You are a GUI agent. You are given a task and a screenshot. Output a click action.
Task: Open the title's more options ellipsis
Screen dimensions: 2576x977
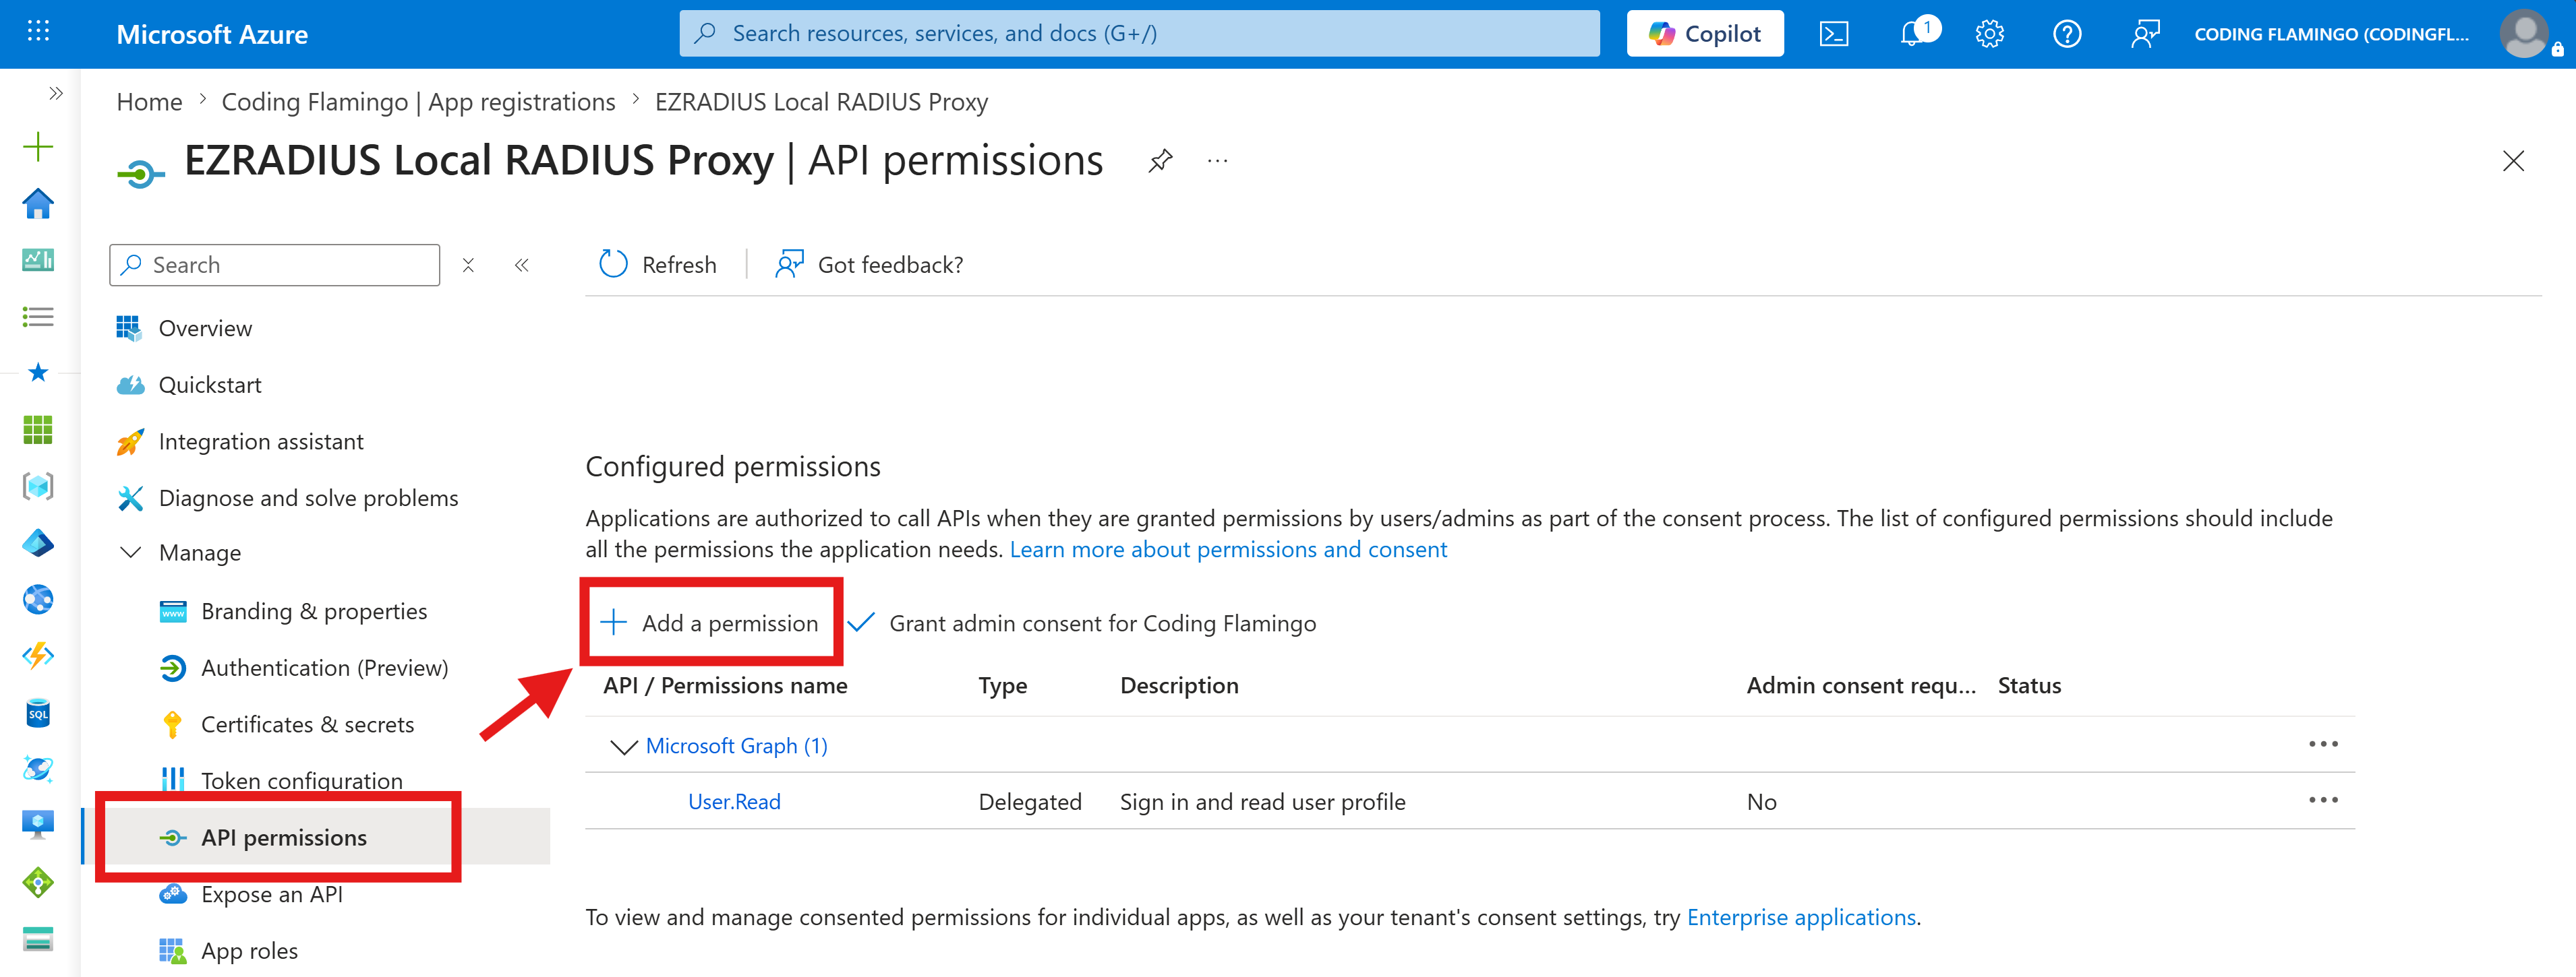click(x=1217, y=161)
